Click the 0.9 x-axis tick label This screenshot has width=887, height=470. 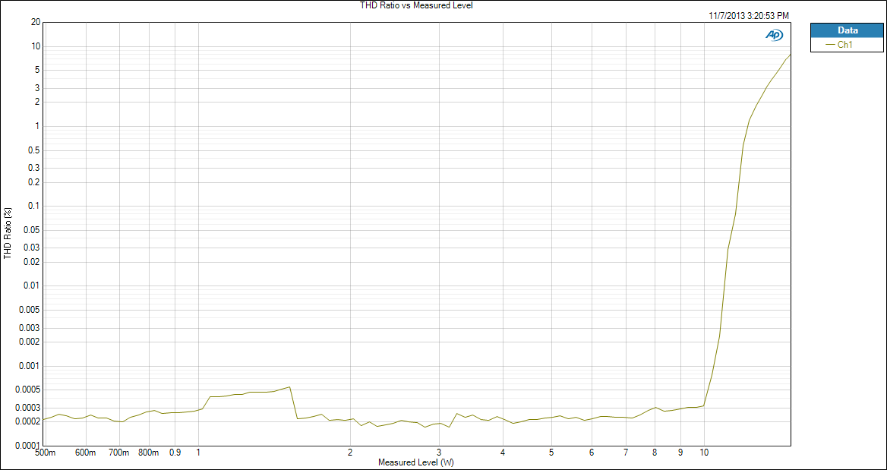point(175,453)
